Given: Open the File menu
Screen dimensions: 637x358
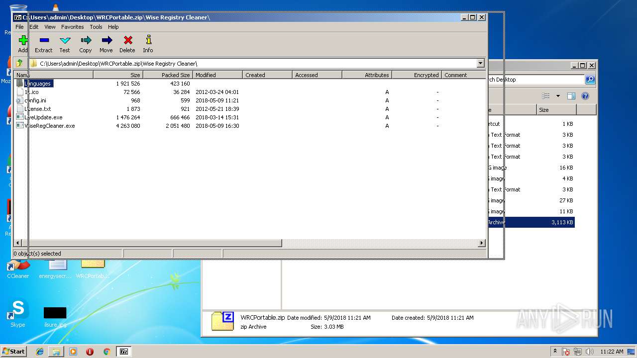Looking at the screenshot, I should [x=19, y=27].
